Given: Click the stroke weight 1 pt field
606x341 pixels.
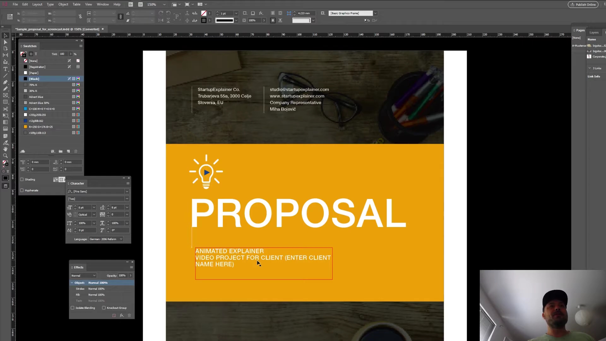Looking at the screenshot, I should pos(227,13).
